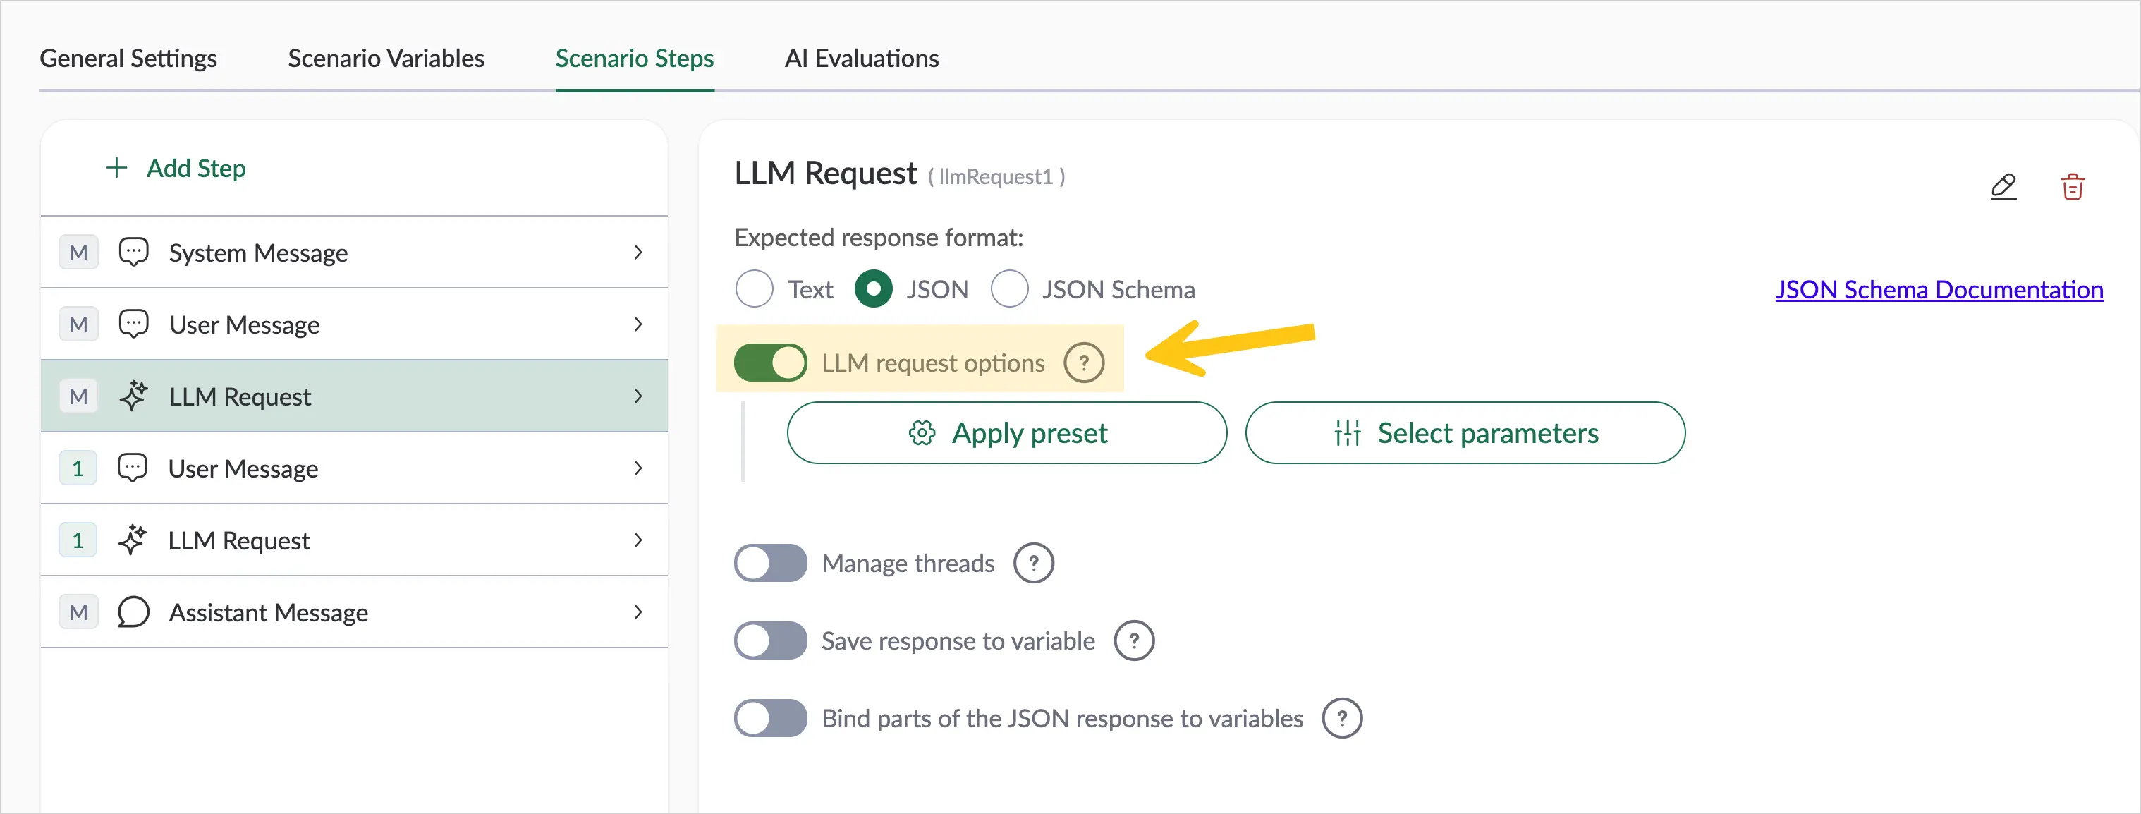The height and width of the screenshot is (814, 2141).
Task: Click the System Message chat bubble icon
Action: tap(133, 252)
